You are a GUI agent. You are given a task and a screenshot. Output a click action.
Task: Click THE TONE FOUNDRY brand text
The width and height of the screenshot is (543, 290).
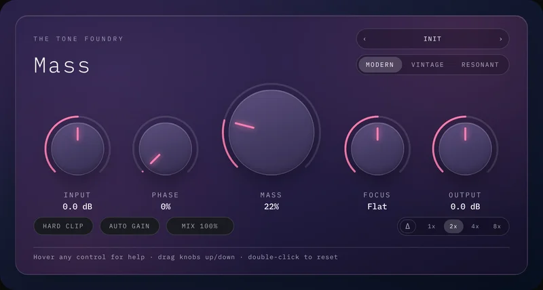click(78, 39)
